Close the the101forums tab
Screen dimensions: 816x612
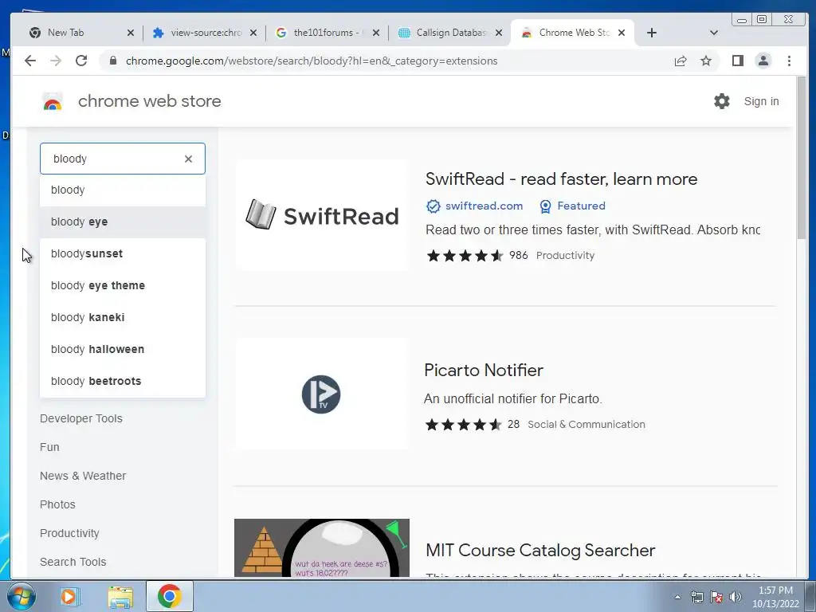pos(376,33)
